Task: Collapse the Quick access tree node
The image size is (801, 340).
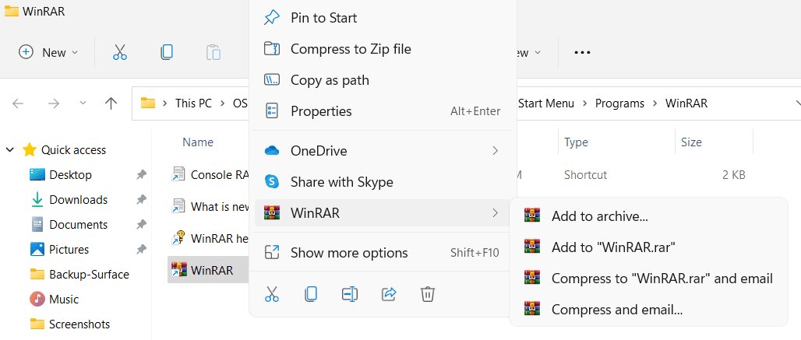Action: (9, 150)
